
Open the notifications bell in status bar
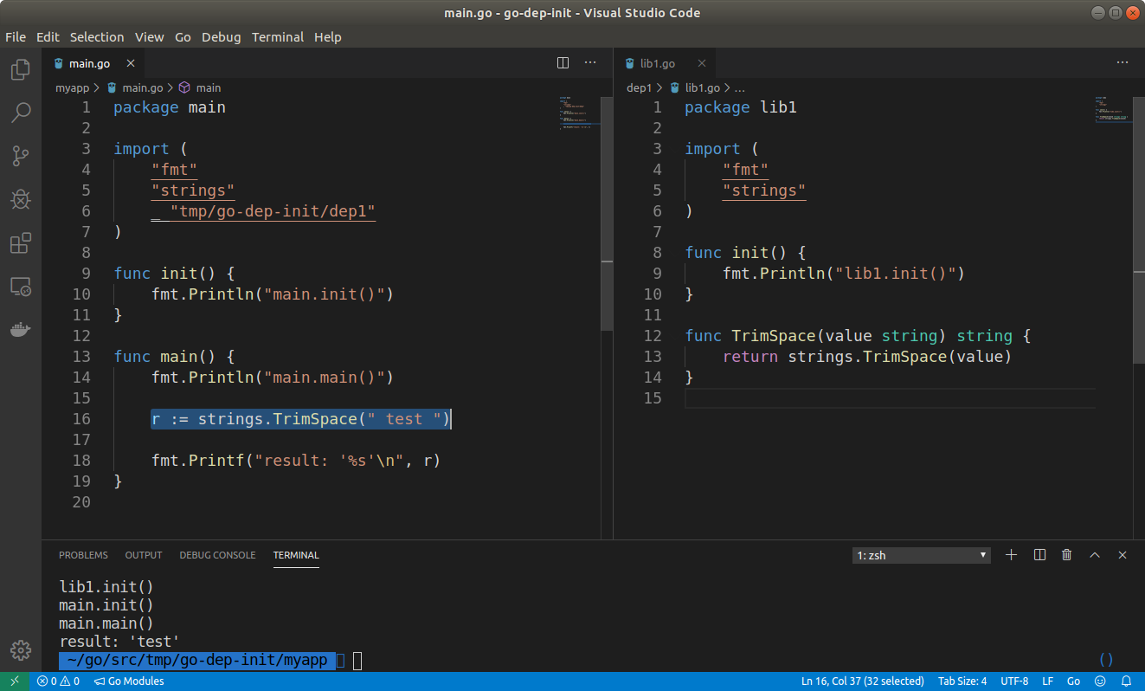[x=1126, y=681]
